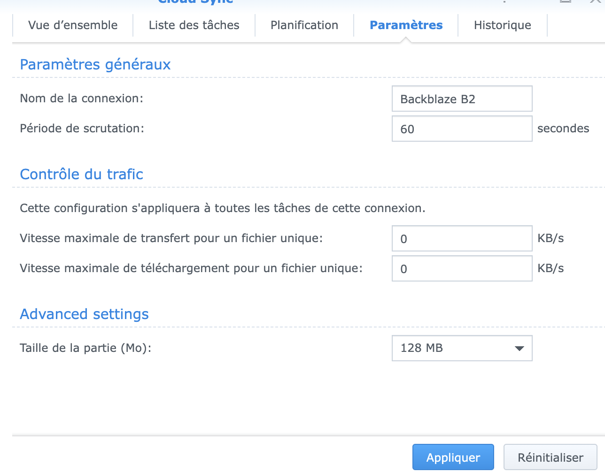Image resolution: width=605 pixels, height=472 pixels.
Task: Click the Paramètres généraux section heading
Action: pos(95,64)
